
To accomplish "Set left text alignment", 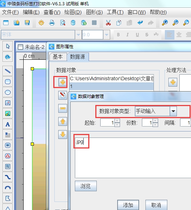I will tap(169, 35).
